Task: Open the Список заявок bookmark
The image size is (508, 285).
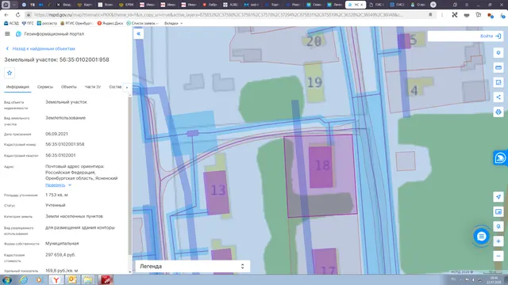Action: pyautogui.click(x=142, y=23)
